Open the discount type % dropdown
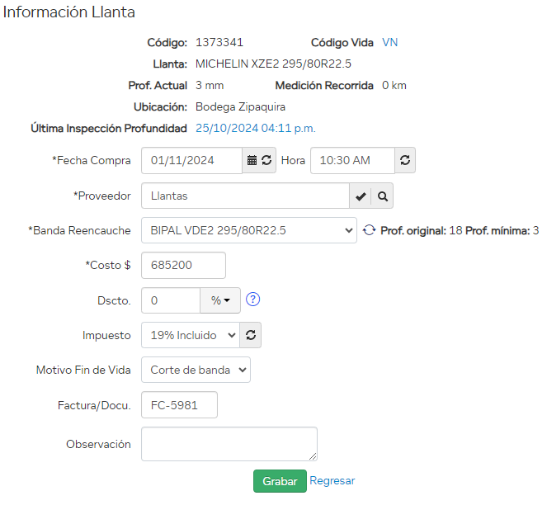Screen dimensions: 547x505 click(x=220, y=300)
